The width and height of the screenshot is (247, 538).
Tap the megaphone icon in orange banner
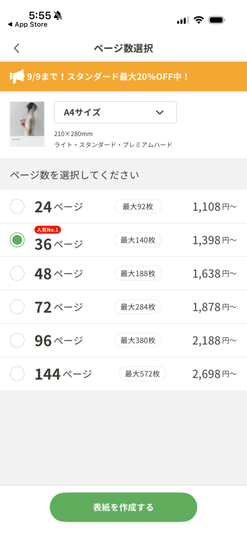(17, 77)
